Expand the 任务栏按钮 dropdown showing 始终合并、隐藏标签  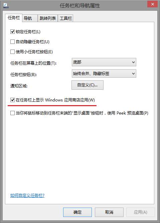point(104,74)
